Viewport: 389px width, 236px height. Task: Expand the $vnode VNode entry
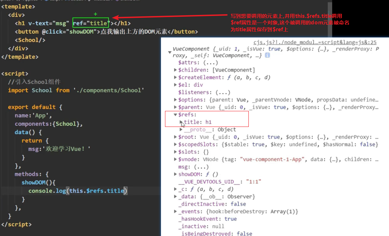[x=175, y=159]
